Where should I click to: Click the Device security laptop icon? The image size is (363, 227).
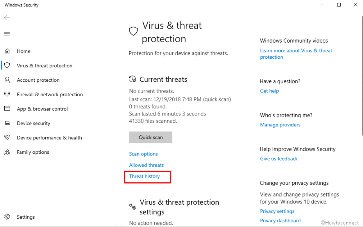(7, 123)
